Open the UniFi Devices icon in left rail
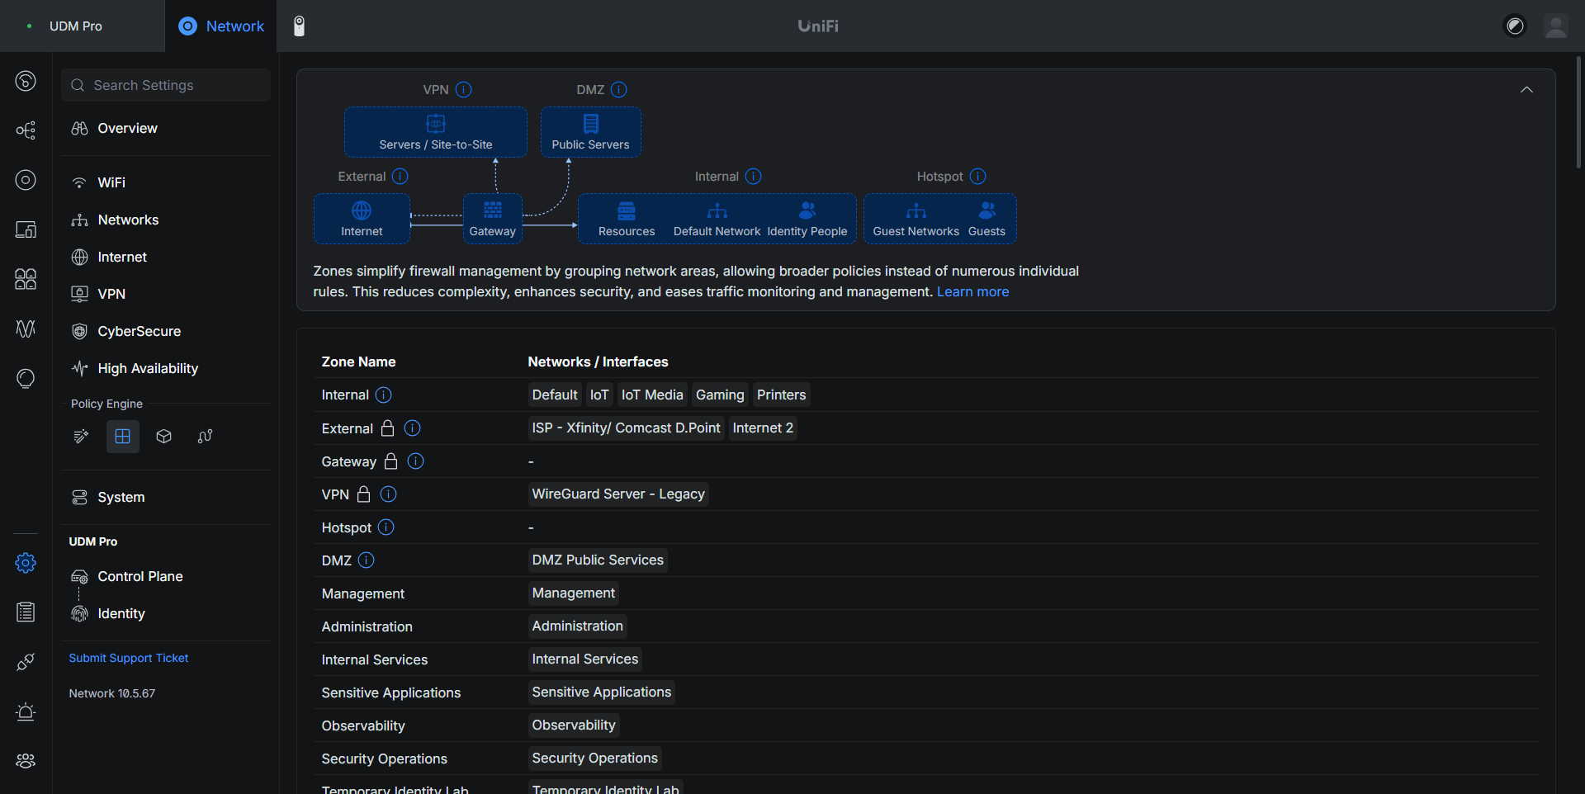 click(x=26, y=180)
